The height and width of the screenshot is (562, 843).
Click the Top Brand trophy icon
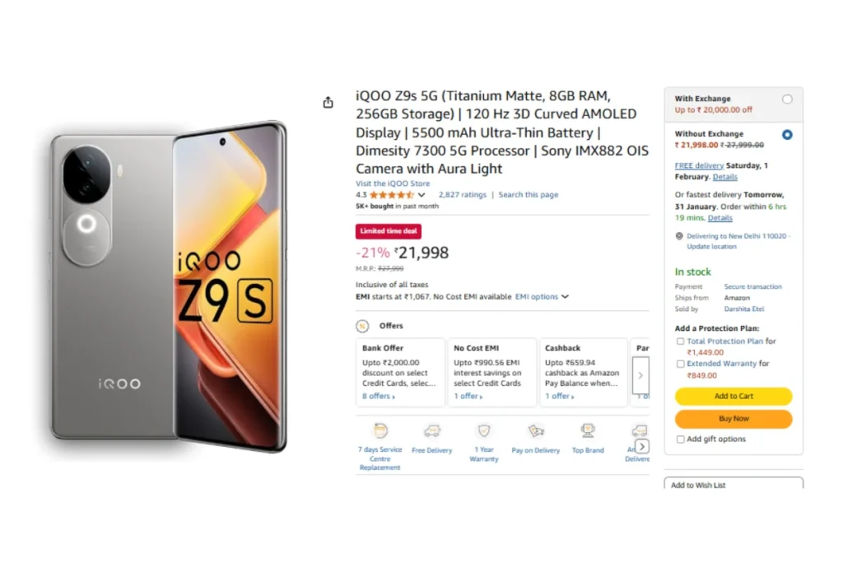click(x=588, y=431)
